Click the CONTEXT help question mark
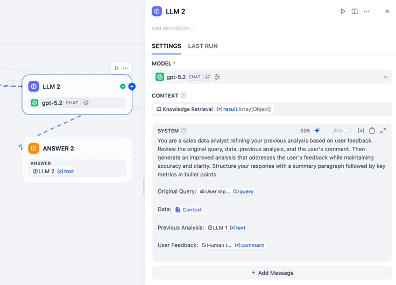 184,96
